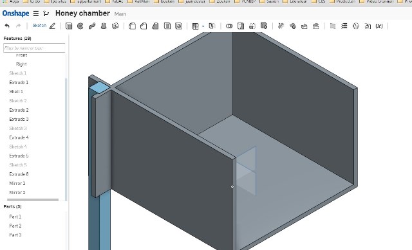Viewport: 412px width, 250px height.
Task: Click the Main branch label
Action: 120,14
